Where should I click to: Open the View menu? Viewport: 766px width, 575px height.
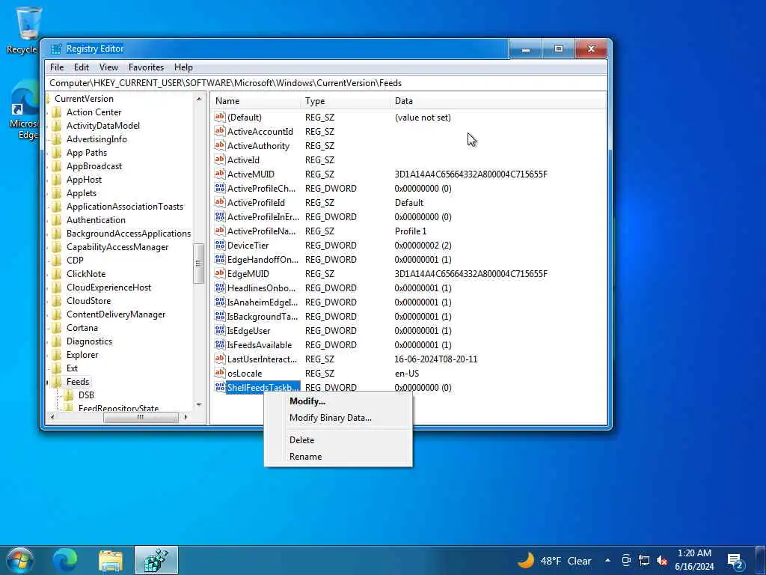(108, 67)
